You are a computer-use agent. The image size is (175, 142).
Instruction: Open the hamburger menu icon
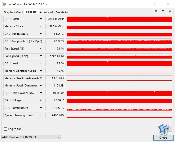(x=170, y=11)
